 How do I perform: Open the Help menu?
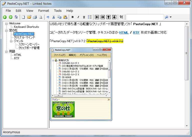point(70,11)
